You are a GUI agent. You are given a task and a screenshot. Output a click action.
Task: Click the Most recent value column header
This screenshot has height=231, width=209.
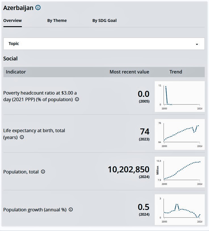coord(129,72)
